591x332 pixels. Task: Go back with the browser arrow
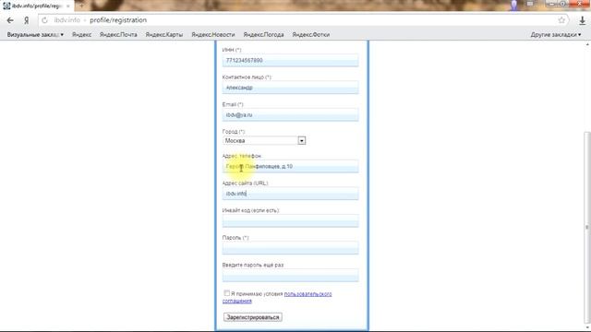[10, 20]
